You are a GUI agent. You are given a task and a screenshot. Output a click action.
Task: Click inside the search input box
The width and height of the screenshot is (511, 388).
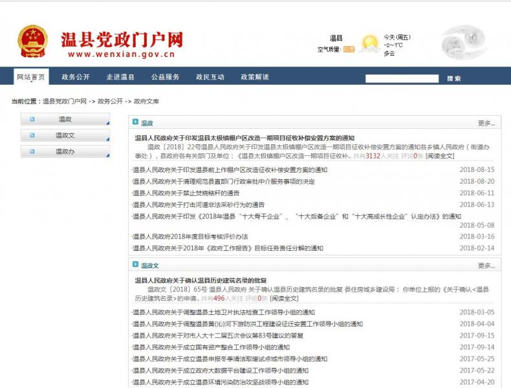(x=402, y=79)
